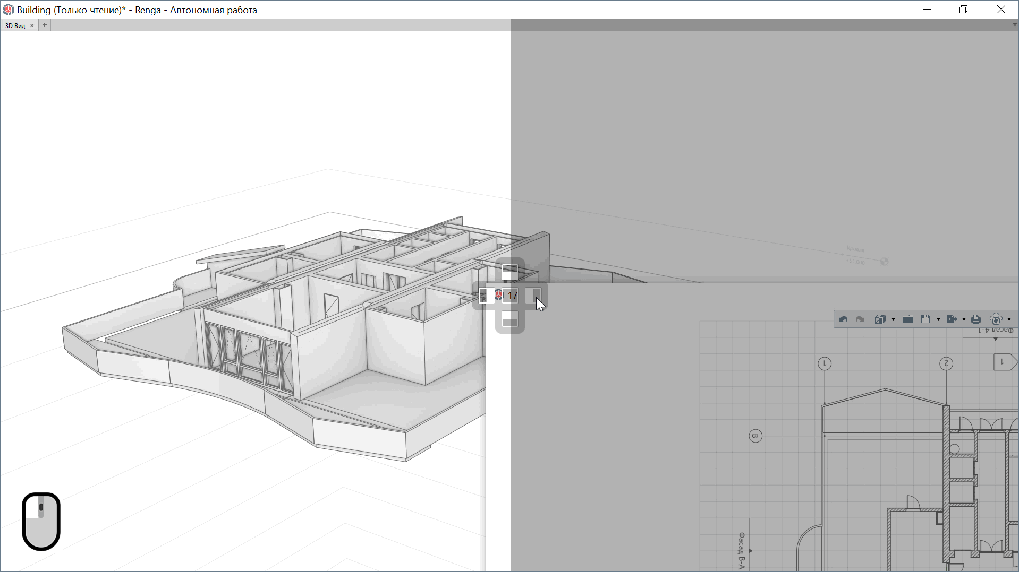This screenshot has width=1019, height=572.
Task: Save the project with the floppy icon
Action: 925,319
